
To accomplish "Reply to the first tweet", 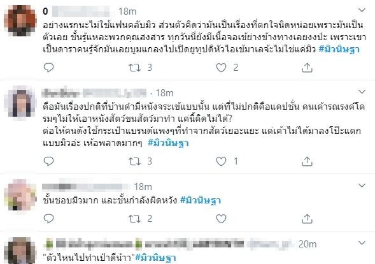I will pyautogui.click(x=48, y=68).
